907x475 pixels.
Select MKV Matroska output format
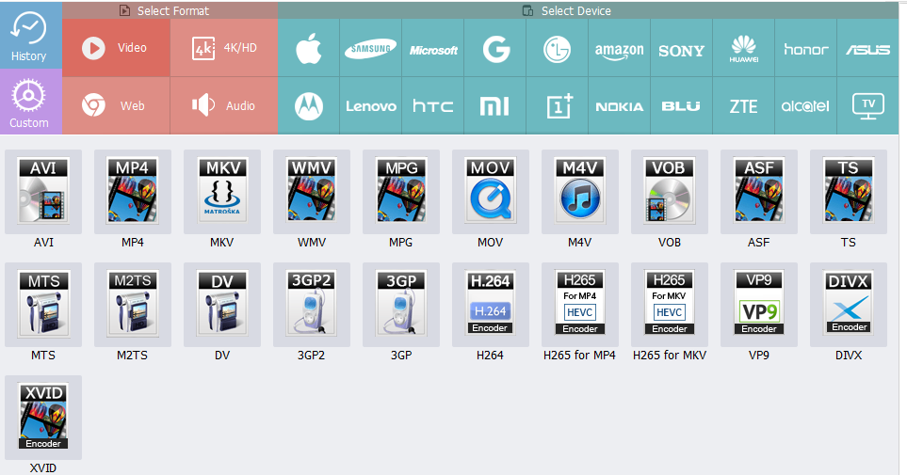point(222,192)
